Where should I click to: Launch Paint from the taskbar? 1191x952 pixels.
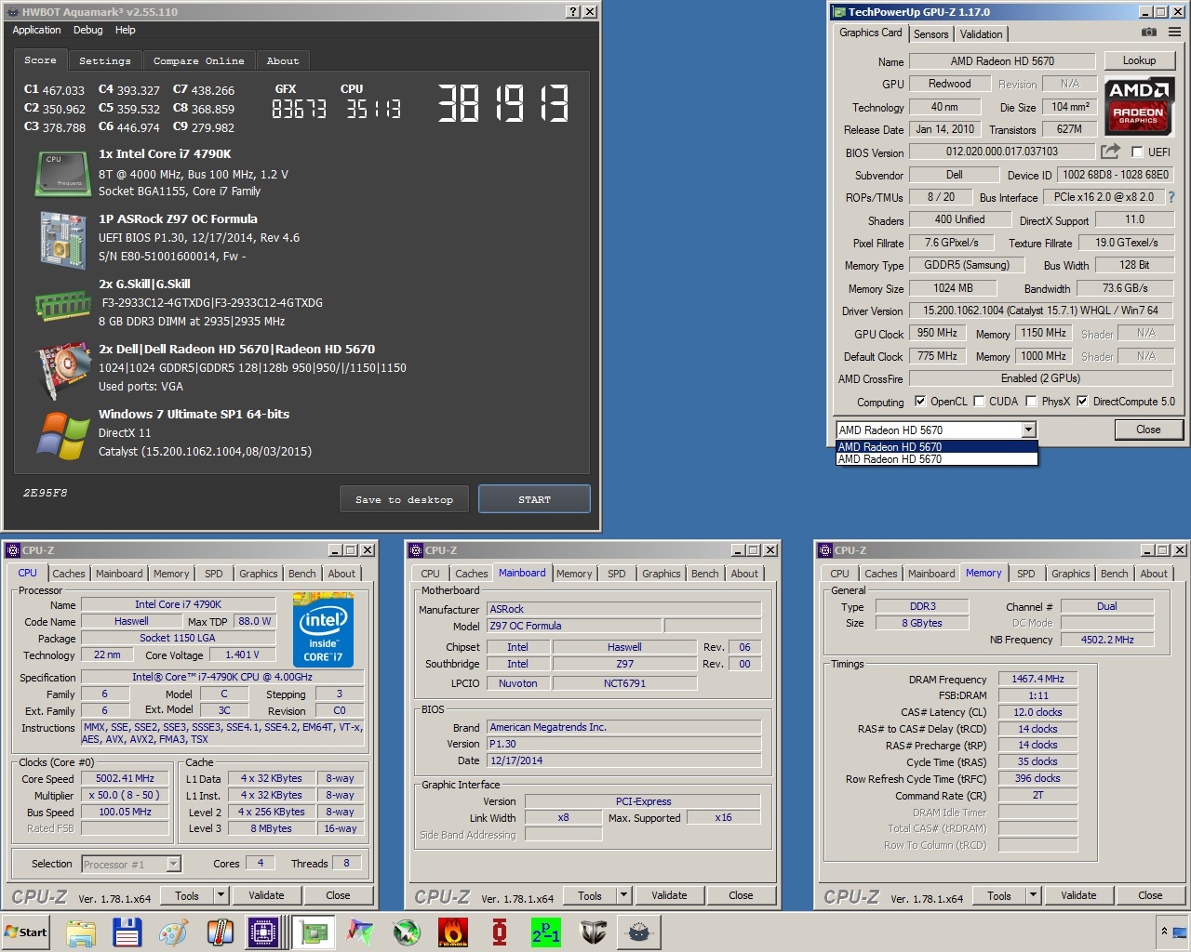tap(173, 932)
